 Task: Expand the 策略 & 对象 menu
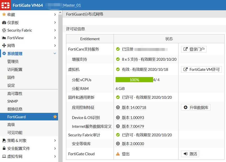[55, 141]
